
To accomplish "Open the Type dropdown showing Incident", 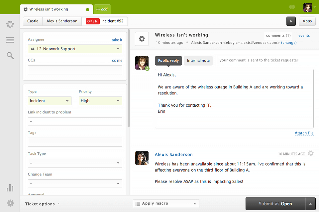I will (50, 101).
